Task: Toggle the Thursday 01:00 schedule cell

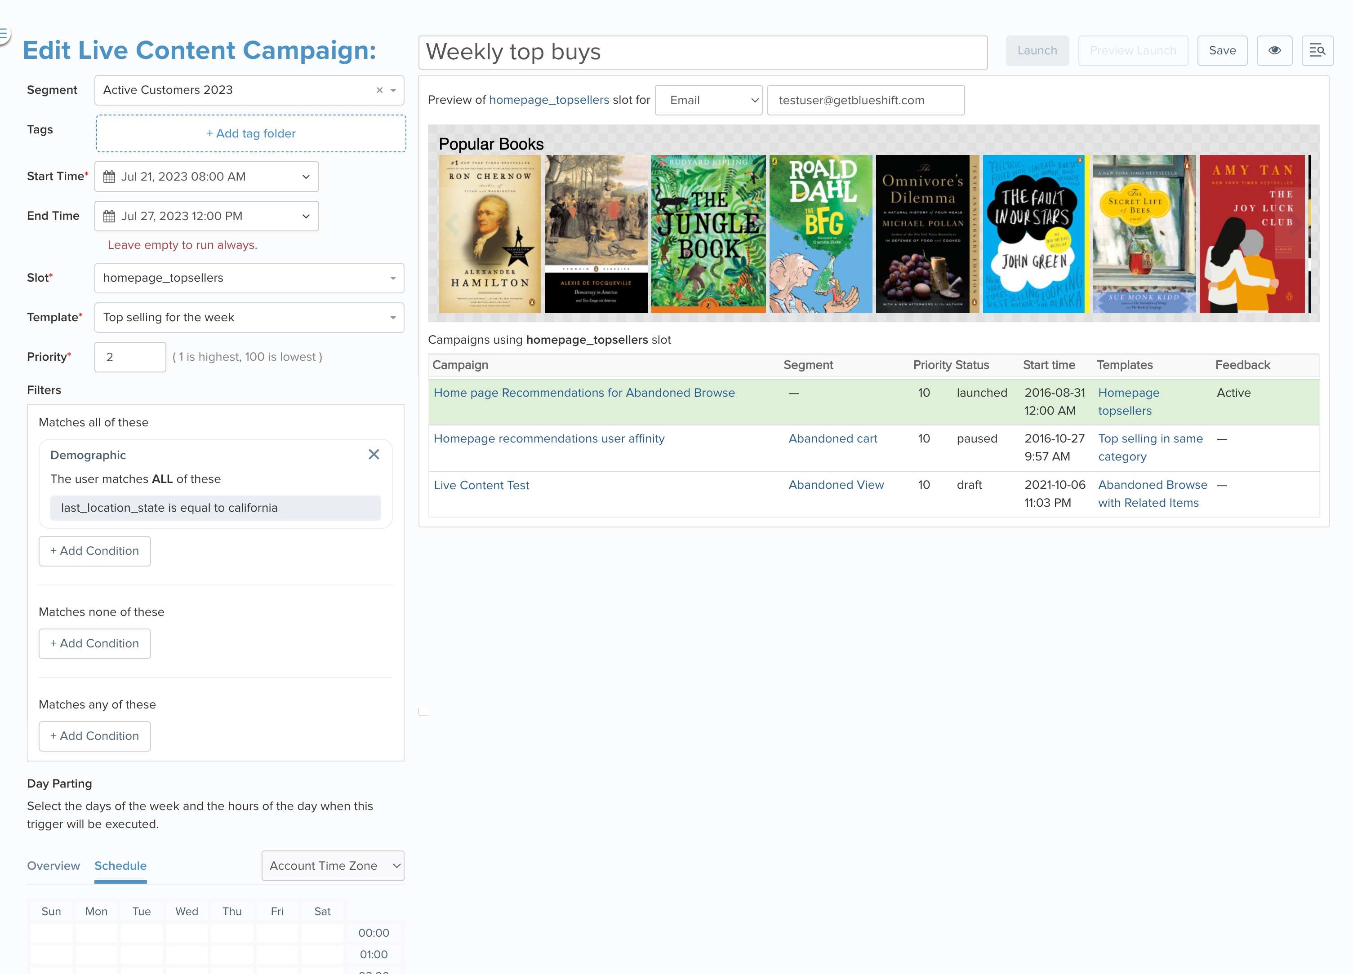Action: (x=232, y=954)
